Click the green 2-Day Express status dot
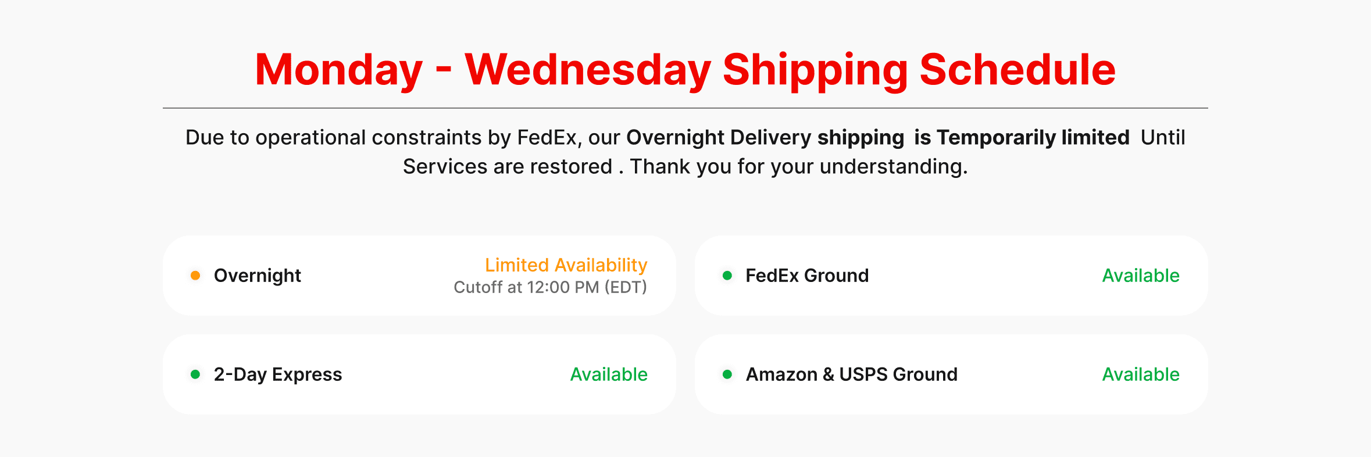 [195, 374]
